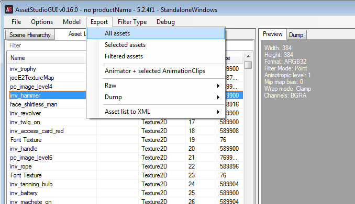Close the Export menu via its header
This screenshot has height=204, width=355.
tap(99, 22)
